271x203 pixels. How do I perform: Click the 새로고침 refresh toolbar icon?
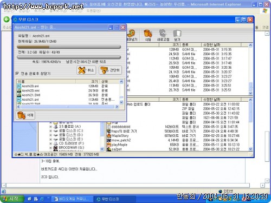[163, 35]
